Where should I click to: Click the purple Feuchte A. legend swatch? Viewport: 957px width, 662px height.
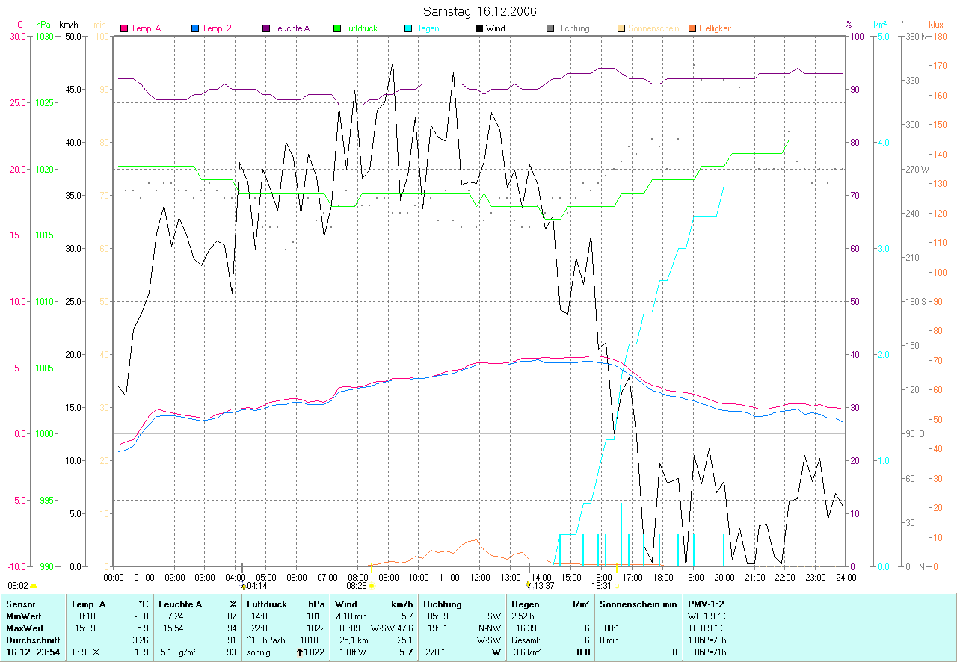point(265,28)
